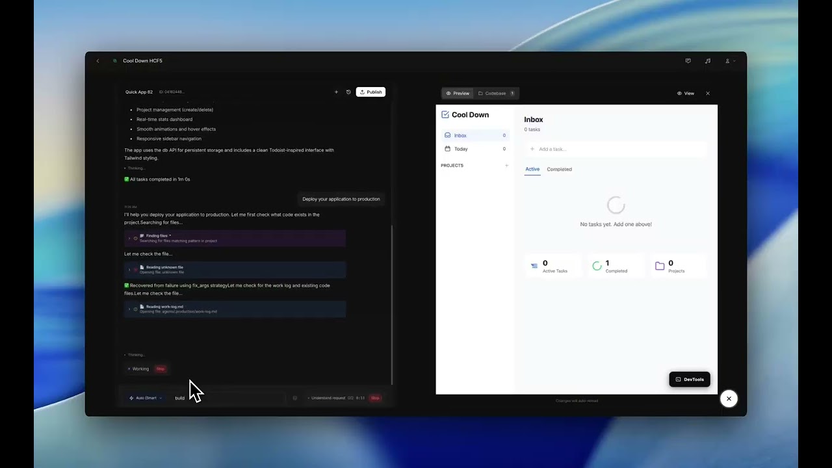Start a new chat with the plus icon
Screen dimensions: 832x468
(336, 92)
